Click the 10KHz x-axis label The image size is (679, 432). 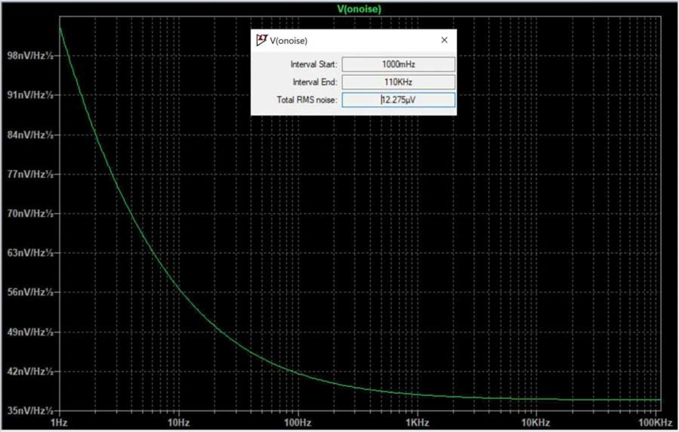click(536, 422)
